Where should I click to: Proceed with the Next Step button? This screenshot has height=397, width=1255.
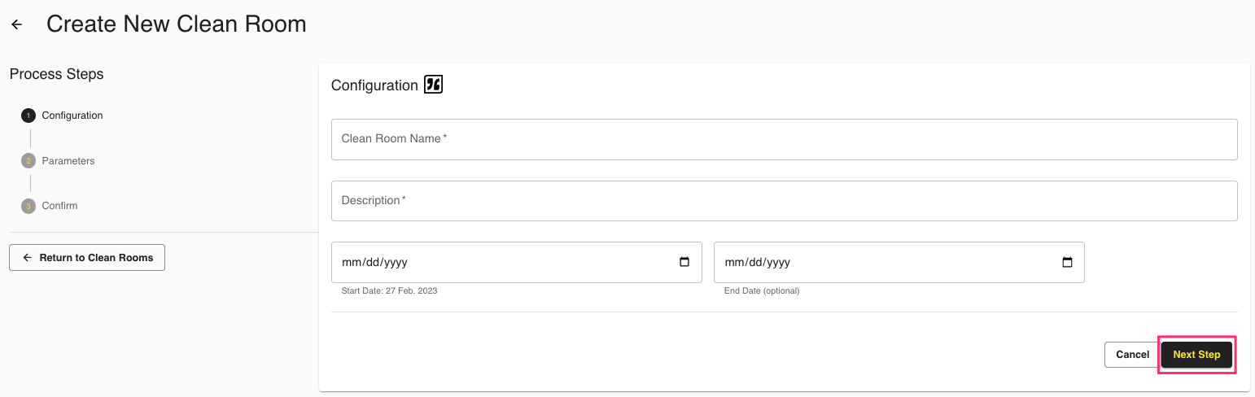[x=1196, y=355]
